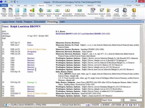This screenshot has width=145, height=108.
Task: Open the Research Log
Action: pos(102,12)
